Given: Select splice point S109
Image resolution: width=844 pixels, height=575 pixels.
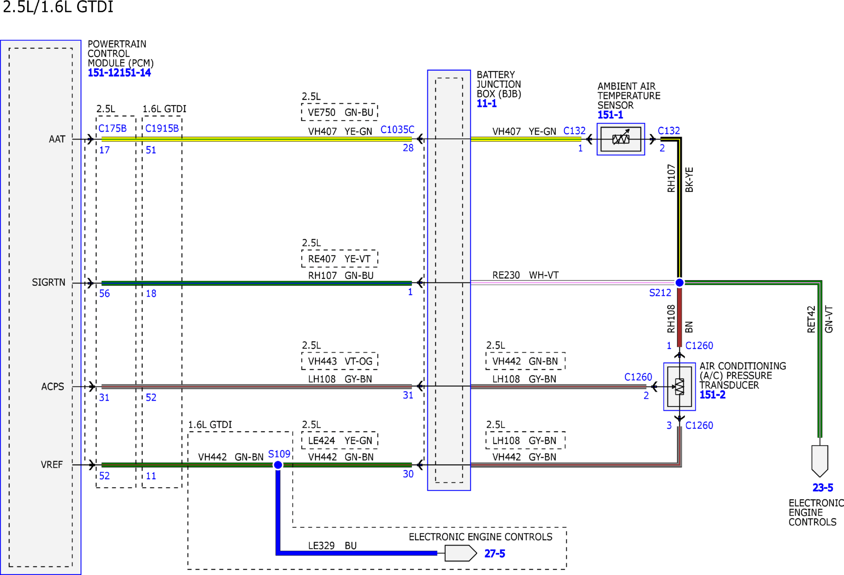Looking at the screenshot, I should 278,465.
